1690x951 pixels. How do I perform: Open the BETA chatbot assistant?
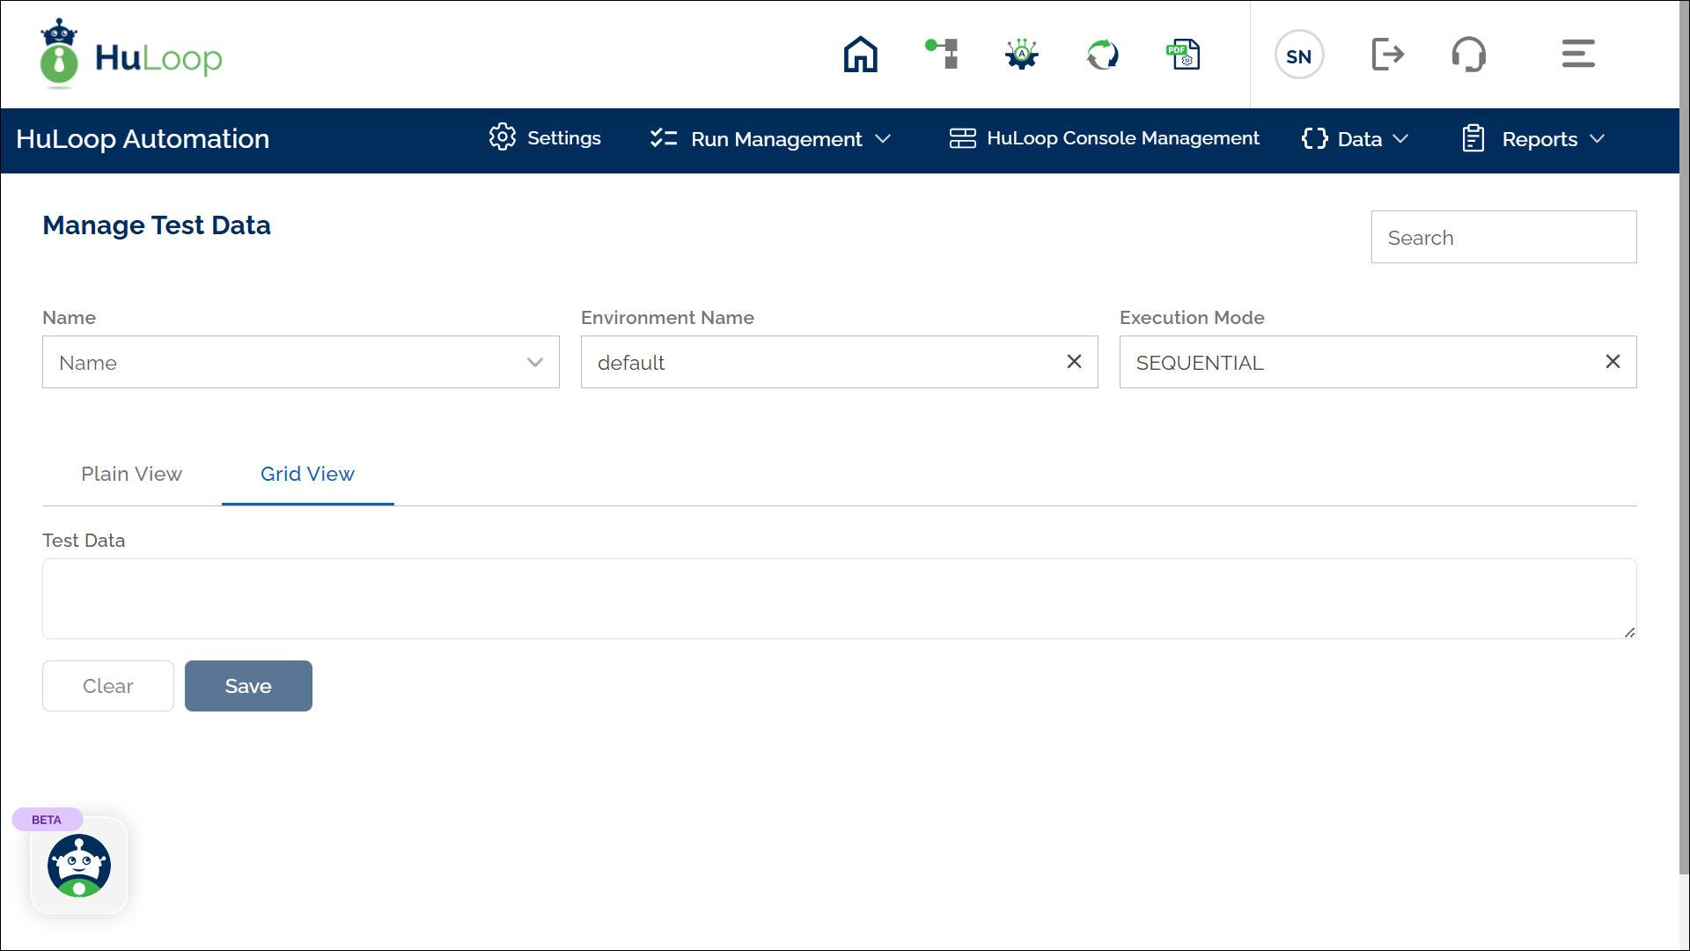point(79,866)
